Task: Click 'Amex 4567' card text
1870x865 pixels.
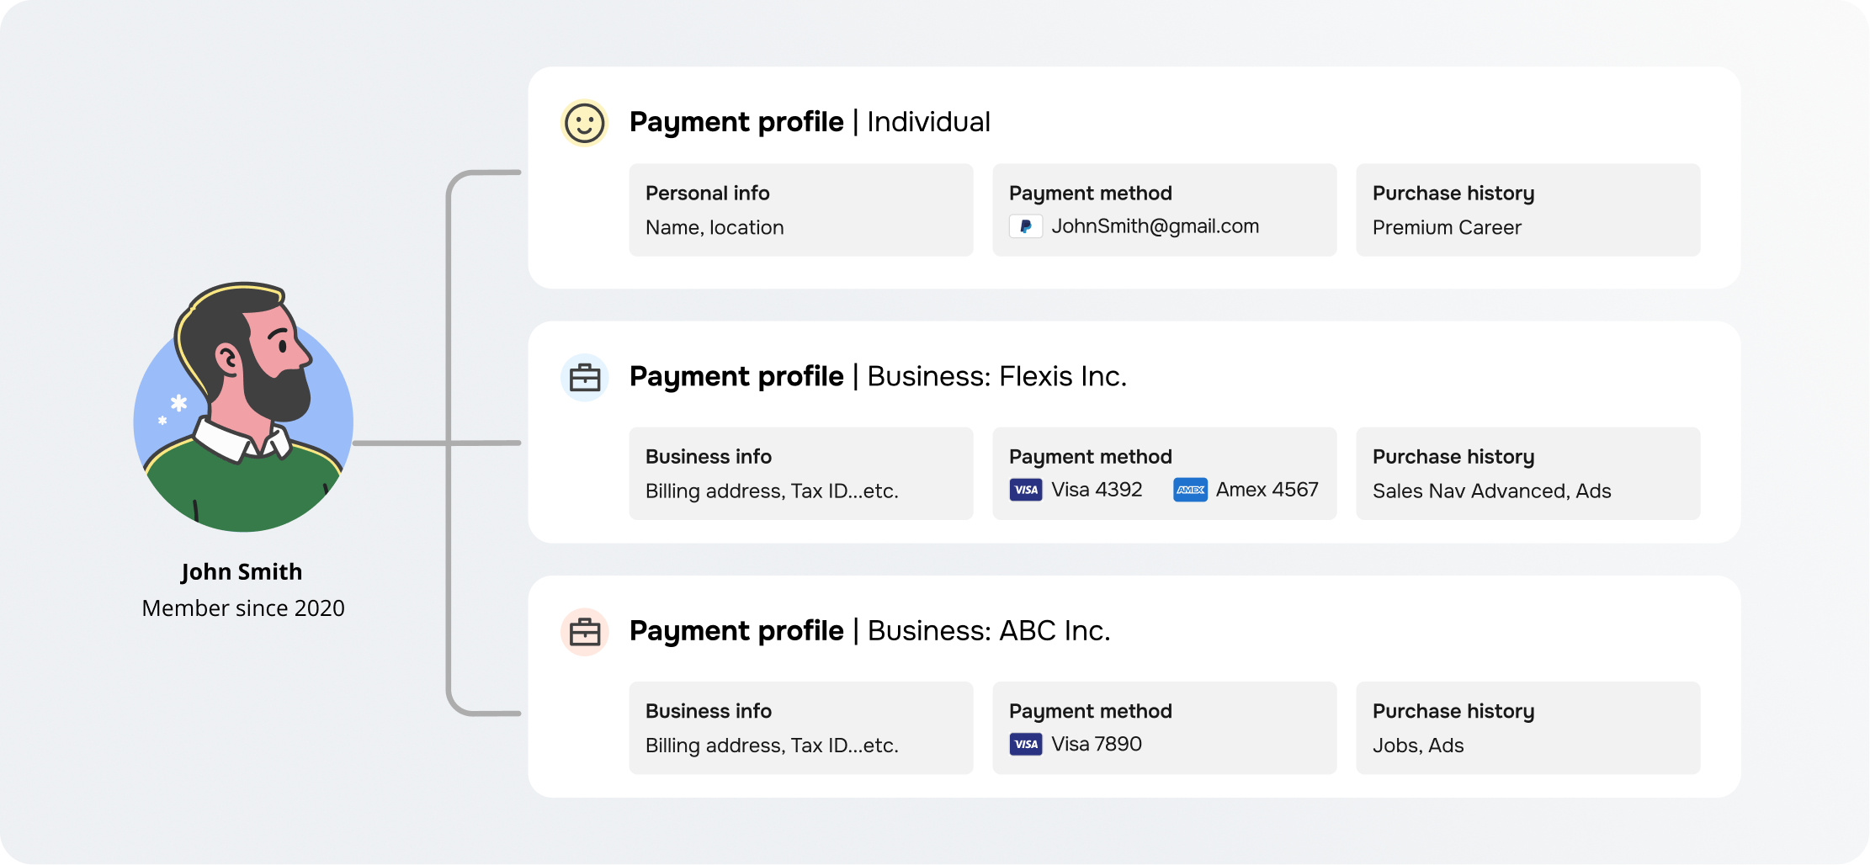Action: tap(1267, 490)
